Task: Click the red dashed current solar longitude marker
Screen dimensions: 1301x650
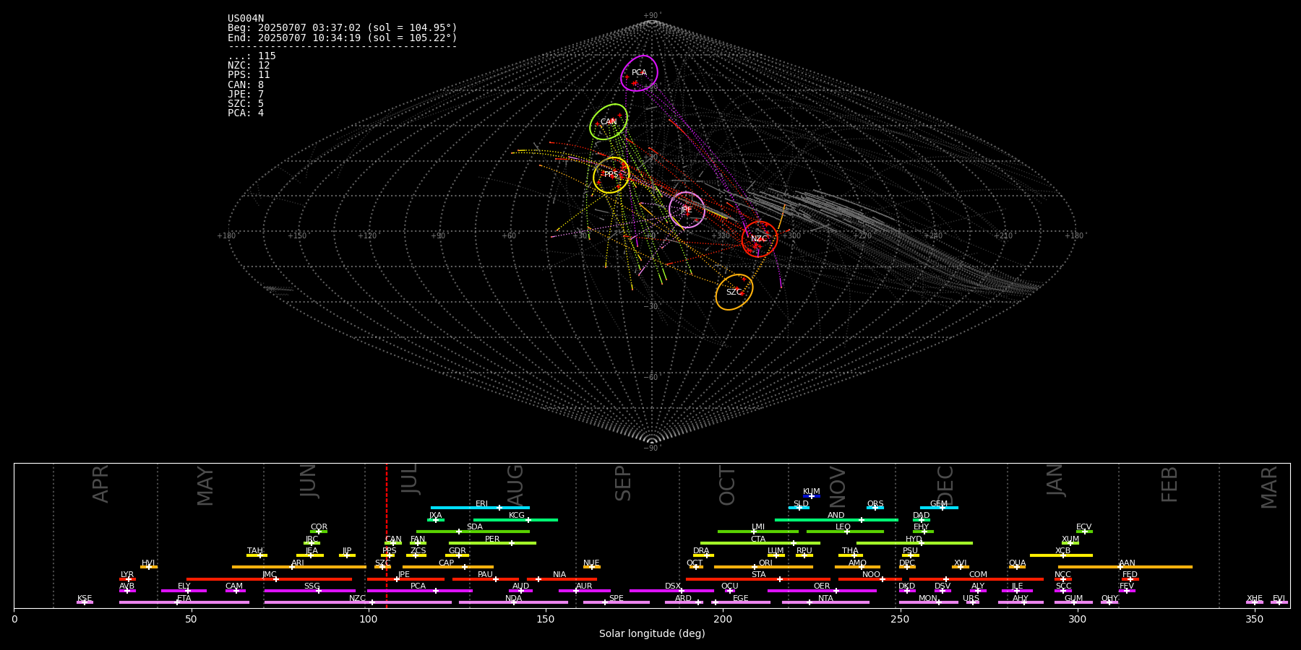Action: 387,535
